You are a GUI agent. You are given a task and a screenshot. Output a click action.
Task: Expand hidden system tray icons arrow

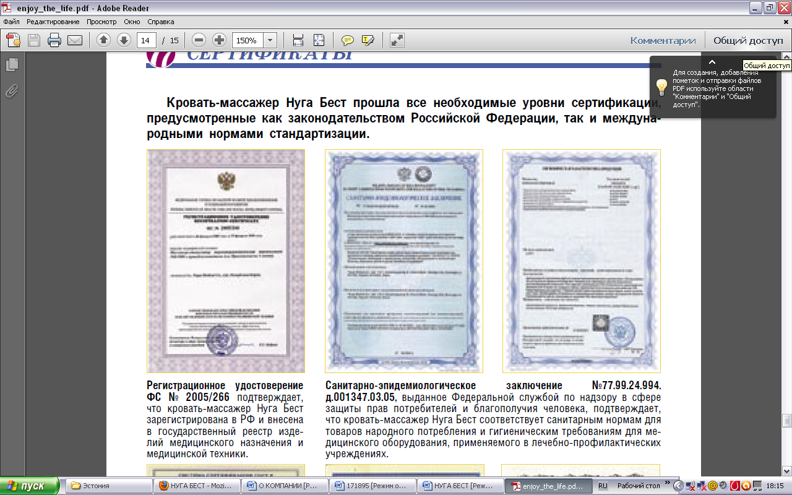click(x=679, y=486)
